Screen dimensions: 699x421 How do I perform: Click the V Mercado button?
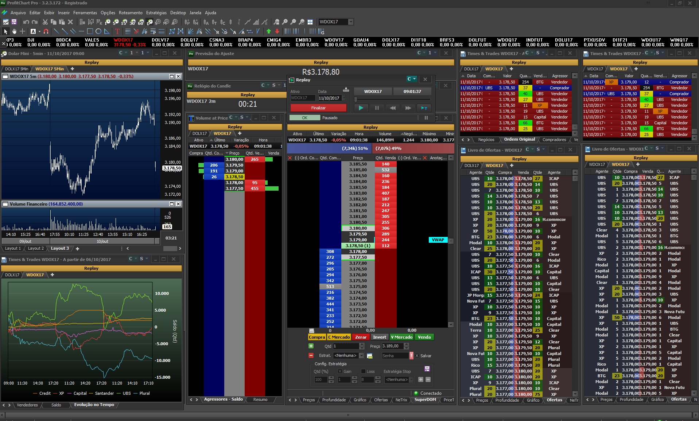401,337
